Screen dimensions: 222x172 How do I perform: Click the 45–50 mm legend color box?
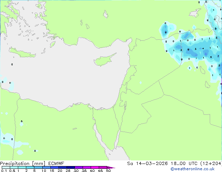coord(103,167)
